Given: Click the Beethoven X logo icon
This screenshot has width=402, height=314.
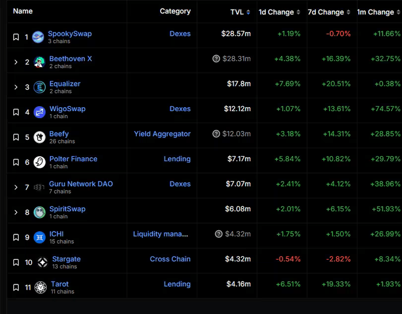Looking at the screenshot, I should tap(40, 62).
